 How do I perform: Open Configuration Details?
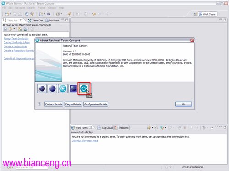click(x=96, y=104)
